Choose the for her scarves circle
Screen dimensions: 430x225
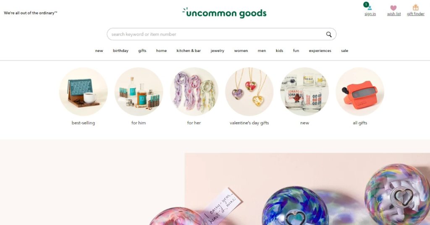click(x=194, y=92)
